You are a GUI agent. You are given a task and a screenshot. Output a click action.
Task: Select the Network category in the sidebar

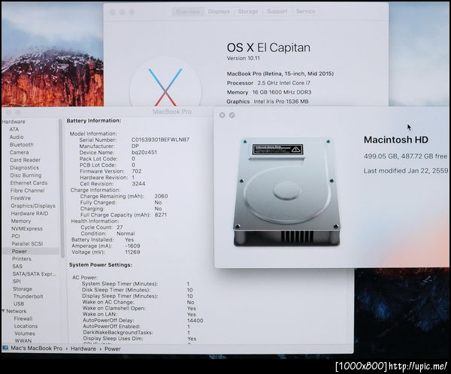pos(16,312)
